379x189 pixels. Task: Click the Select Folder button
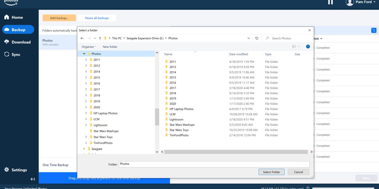click(x=271, y=172)
